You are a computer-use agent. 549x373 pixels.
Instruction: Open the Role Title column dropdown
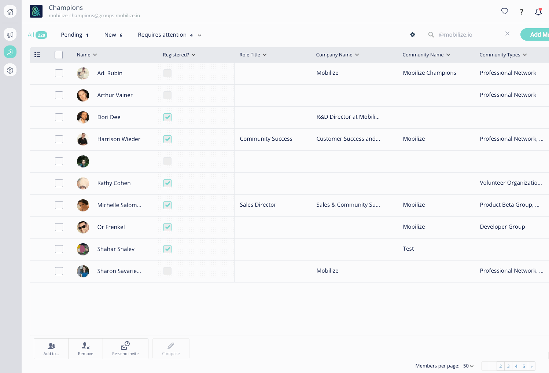265,55
